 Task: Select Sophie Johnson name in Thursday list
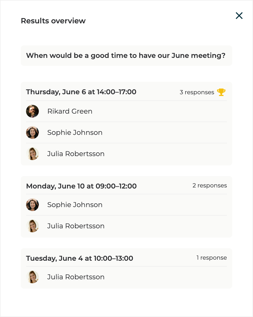tap(75, 132)
